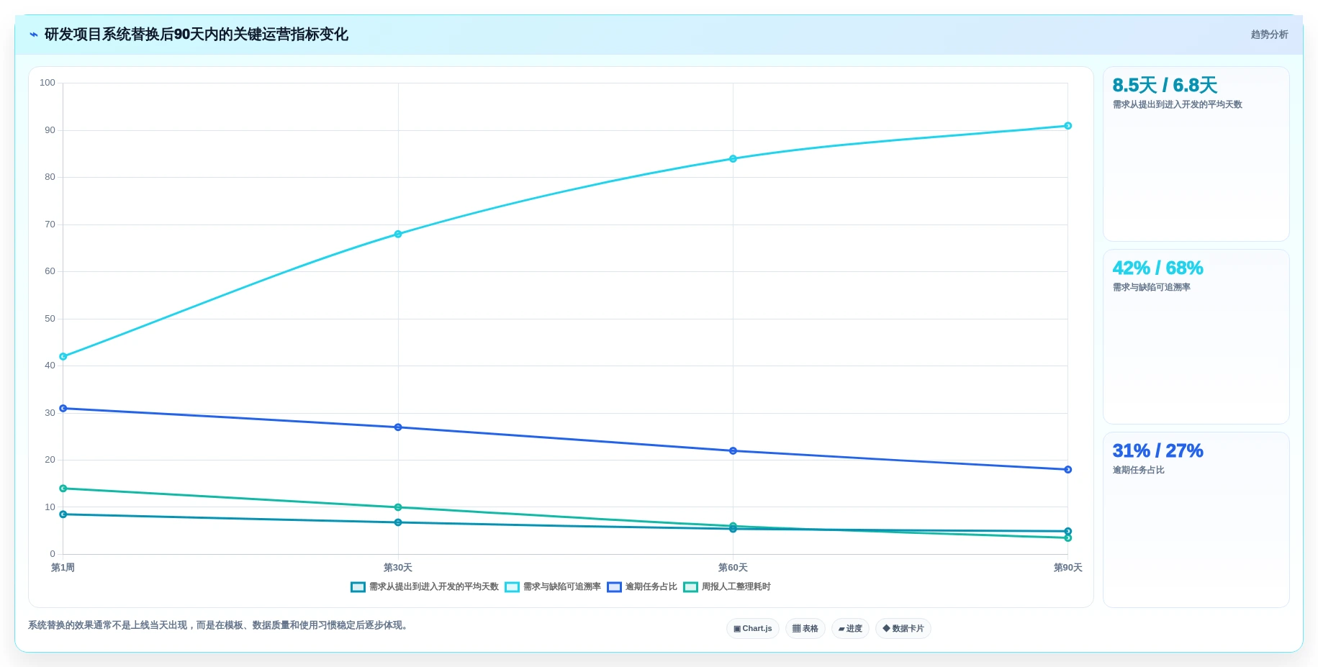Screen dimensions: 1318x667
Task: Select average-days data point at 第30天 (6.8)
Action: coord(398,522)
